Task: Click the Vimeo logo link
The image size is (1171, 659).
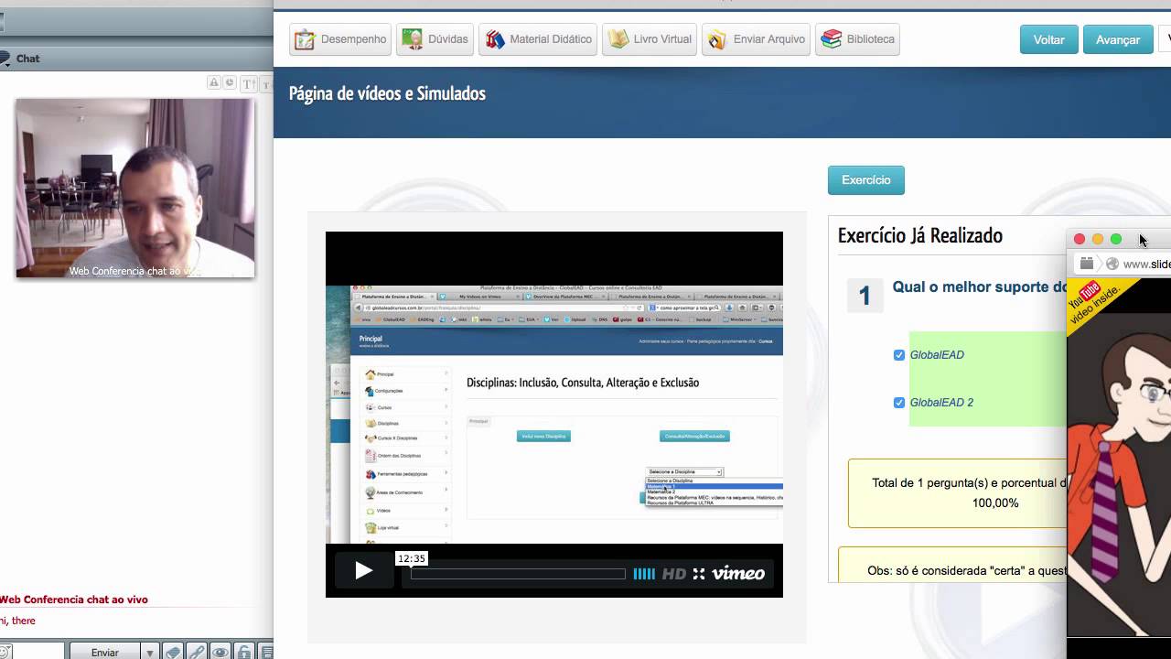Action: (x=738, y=574)
